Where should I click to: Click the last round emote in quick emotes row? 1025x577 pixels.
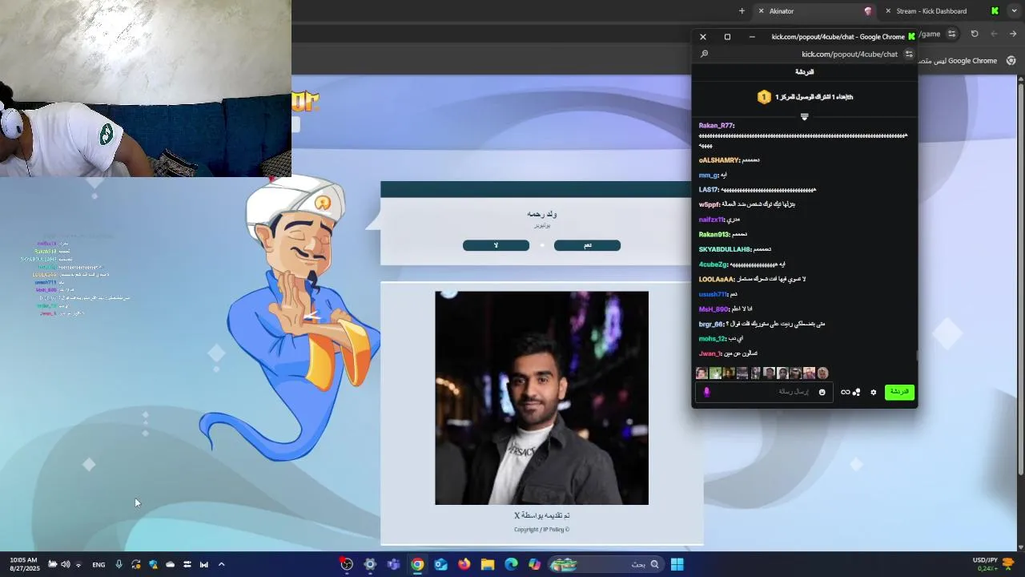pyautogui.click(x=822, y=373)
